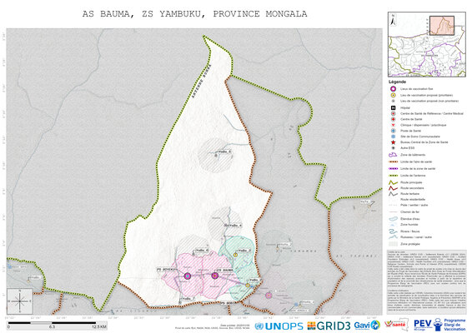
Task: Click the Autre ESS legend icon
Action: pyautogui.click(x=393, y=148)
